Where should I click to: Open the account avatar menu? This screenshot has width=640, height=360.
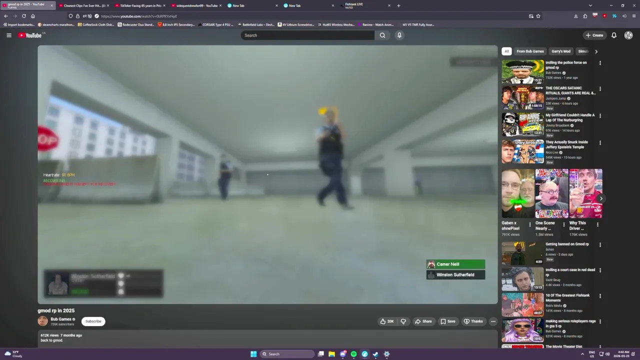[x=628, y=35]
